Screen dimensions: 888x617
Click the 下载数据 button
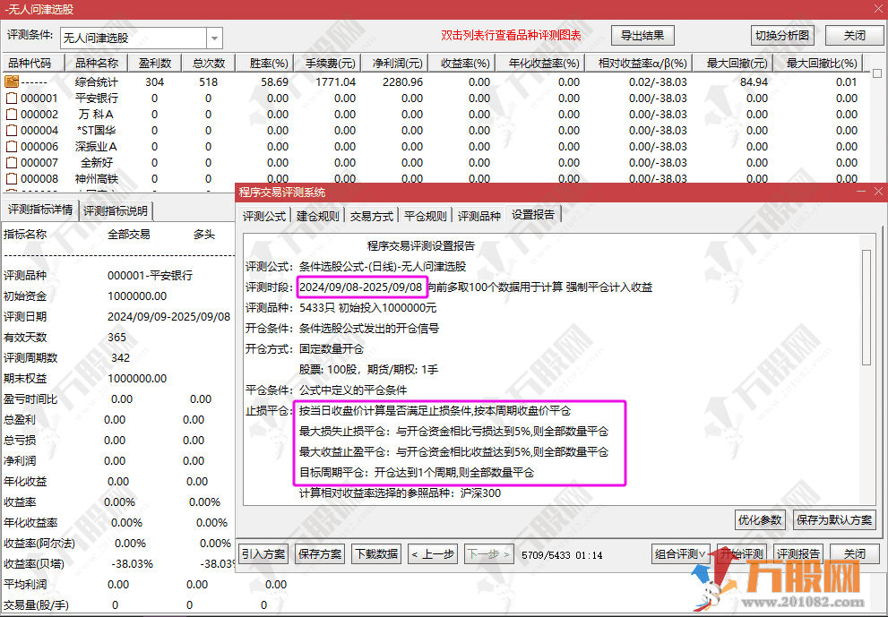pos(376,553)
